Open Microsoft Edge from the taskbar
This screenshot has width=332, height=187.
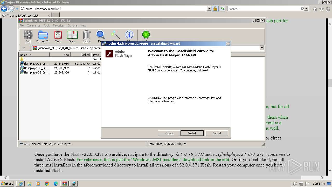(x=56, y=184)
